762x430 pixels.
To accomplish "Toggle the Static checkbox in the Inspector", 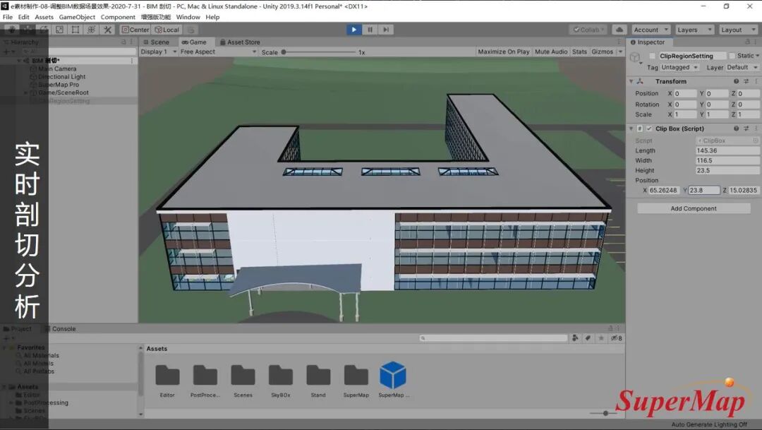I will click(x=732, y=56).
